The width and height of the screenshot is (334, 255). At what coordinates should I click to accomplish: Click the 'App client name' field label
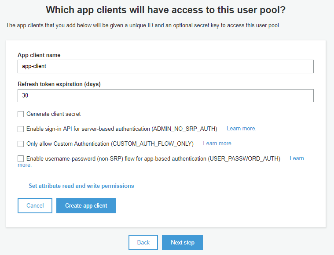39,55
